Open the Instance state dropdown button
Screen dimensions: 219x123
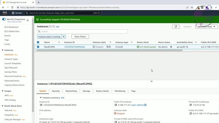[207, 27]
